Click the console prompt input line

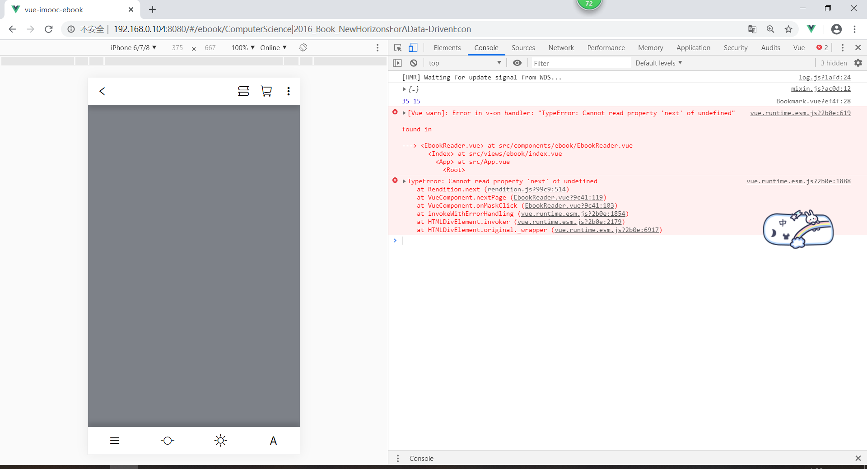point(628,241)
